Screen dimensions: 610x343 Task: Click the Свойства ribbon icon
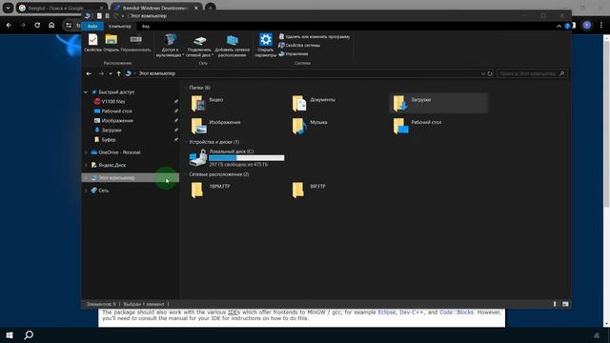(x=92, y=43)
